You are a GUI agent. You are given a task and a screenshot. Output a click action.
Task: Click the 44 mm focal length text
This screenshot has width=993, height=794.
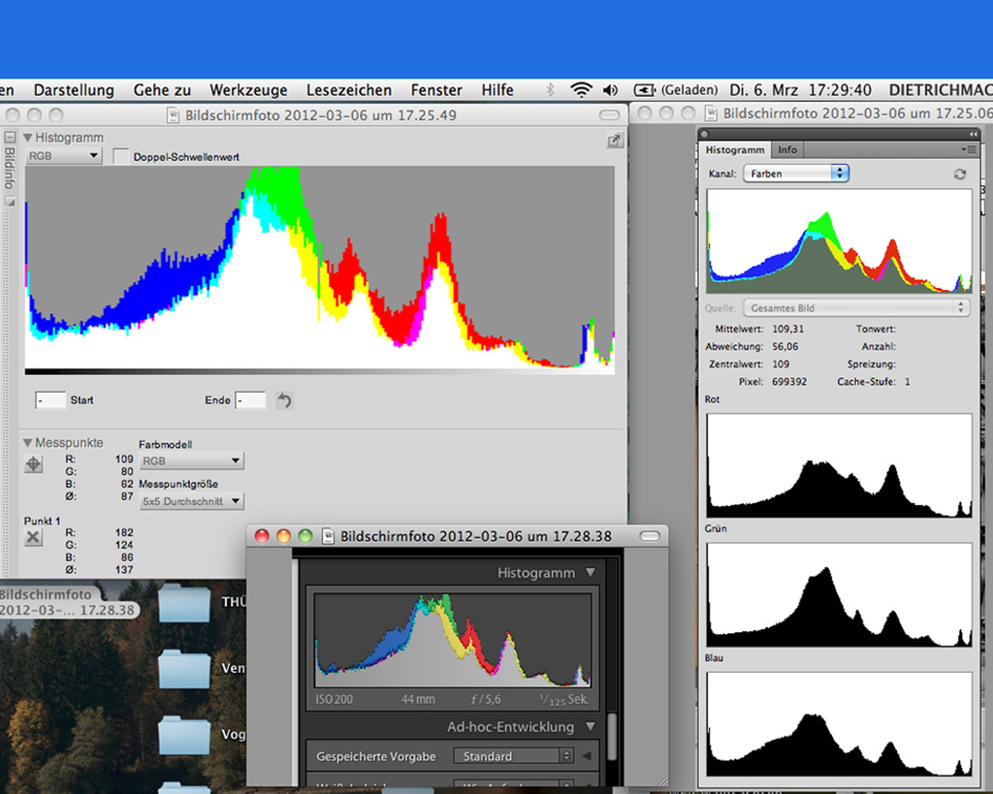(x=418, y=700)
